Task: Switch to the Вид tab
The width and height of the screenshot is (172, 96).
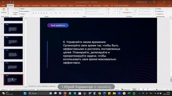Action: click(x=90, y=5)
